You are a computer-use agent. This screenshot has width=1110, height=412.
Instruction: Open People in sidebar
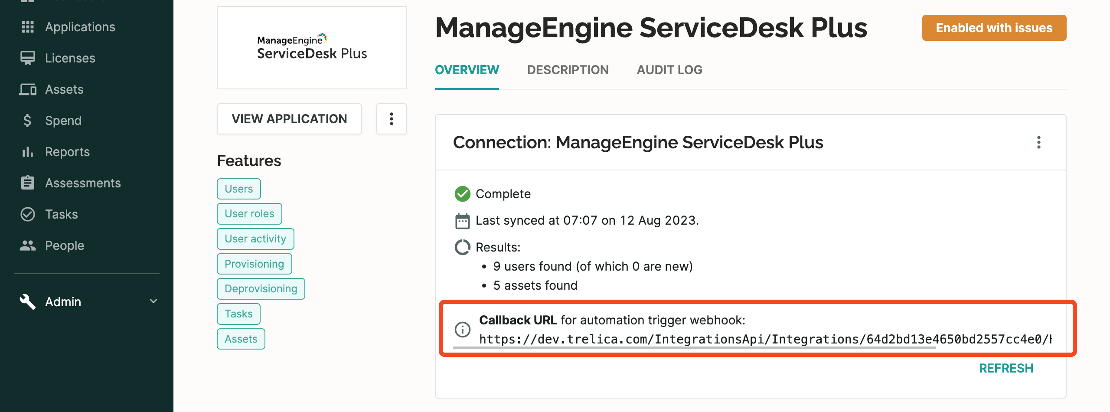tap(65, 245)
